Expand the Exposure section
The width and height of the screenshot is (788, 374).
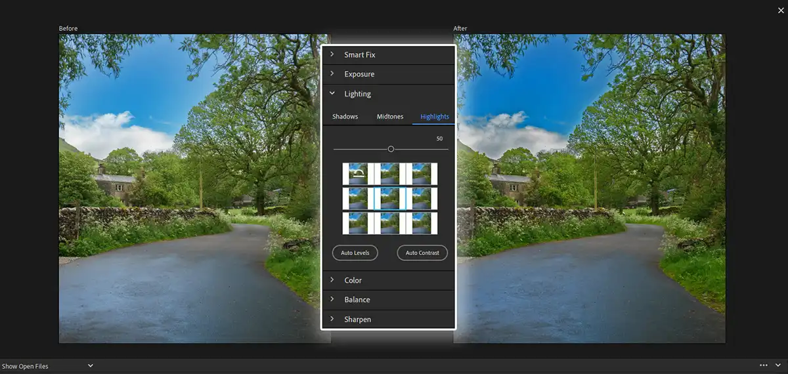click(389, 74)
